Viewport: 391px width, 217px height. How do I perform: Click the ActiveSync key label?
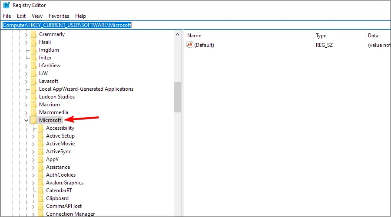(59, 151)
